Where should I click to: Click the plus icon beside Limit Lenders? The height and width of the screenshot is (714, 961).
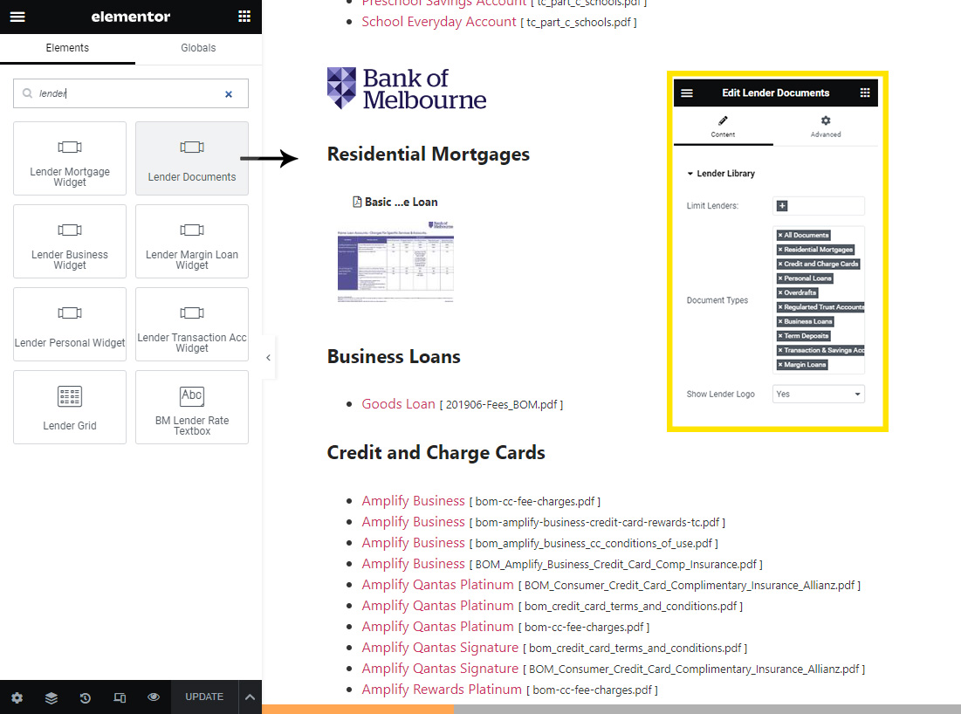tap(782, 206)
